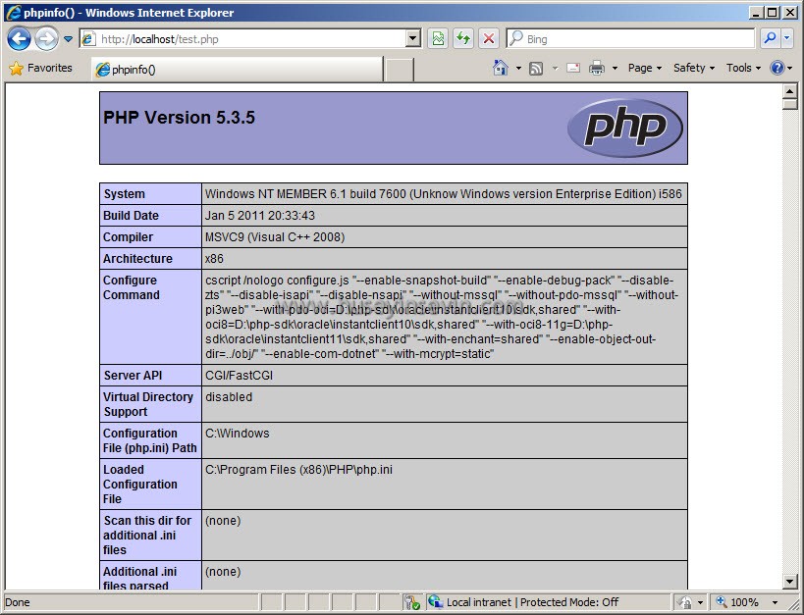Viewport: 804px width, 615px height.
Task: Click the 'MSVC9 (Visual C++ 2008)' value
Action: (x=275, y=236)
